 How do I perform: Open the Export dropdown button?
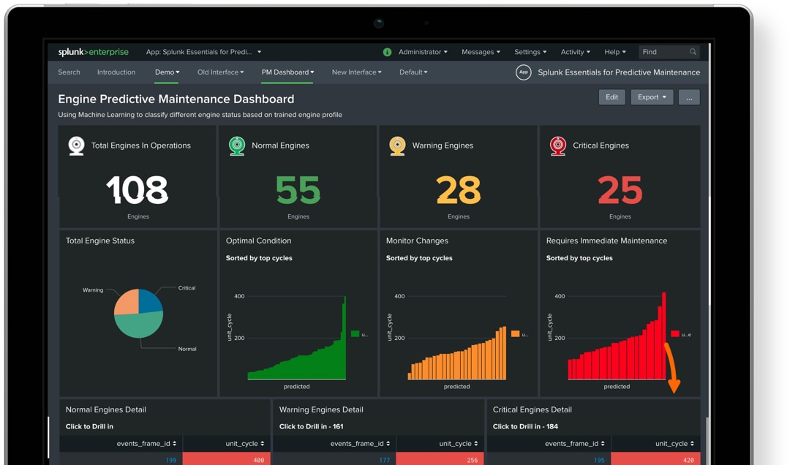(652, 97)
